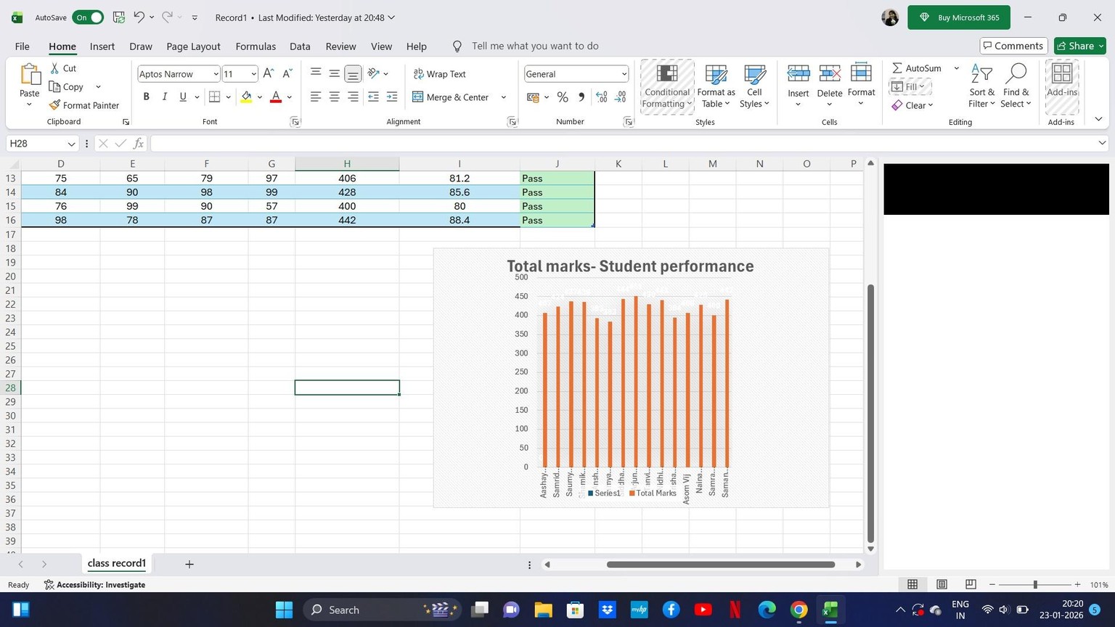Switch to the Formulas tab

(x=256, y=46)
